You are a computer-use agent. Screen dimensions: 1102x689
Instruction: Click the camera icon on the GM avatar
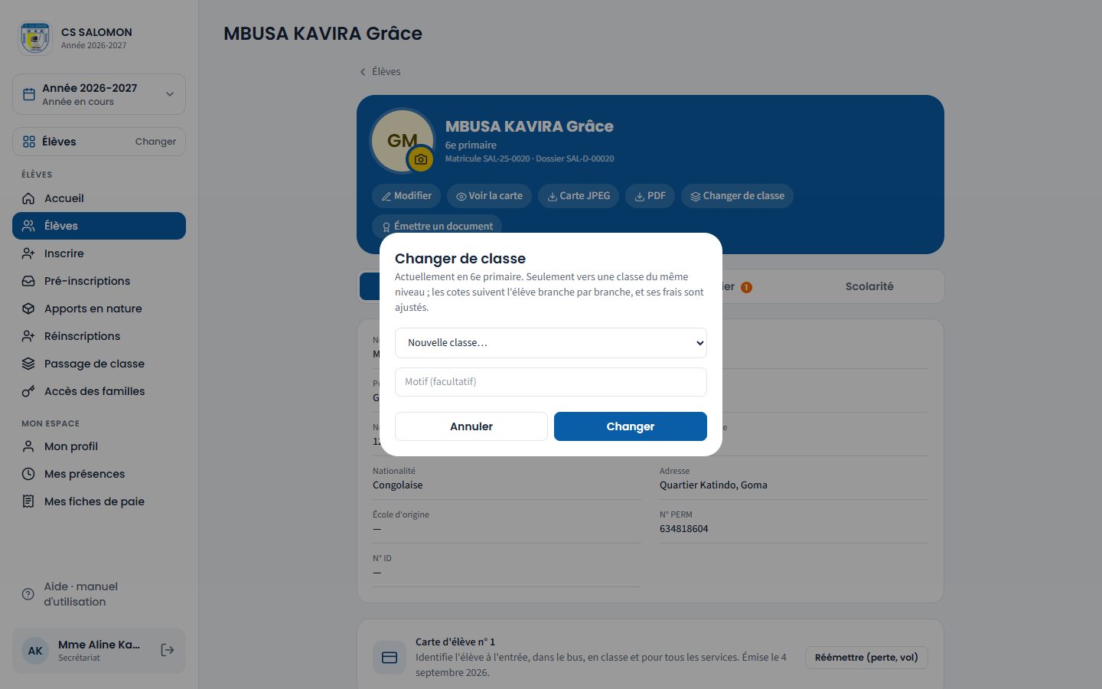point(420,159)
